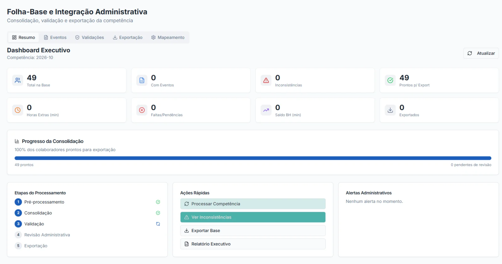The image size is (502, 264).
Task: Click the 'Etapas do Processamento' heading
Action: pos(40,193)
